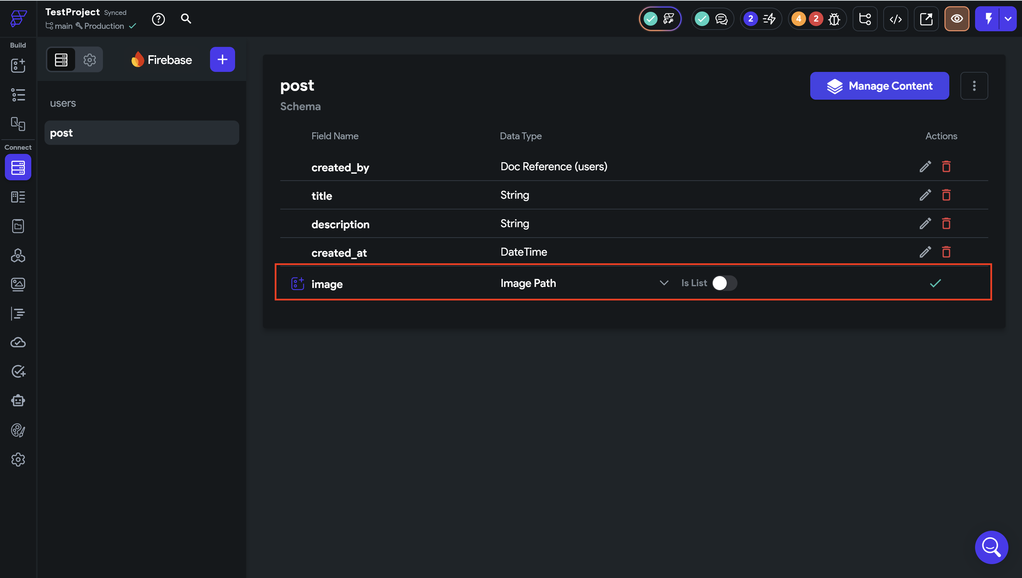Click plus button to add collection
1022x578 pixels.
click(222, 59)
